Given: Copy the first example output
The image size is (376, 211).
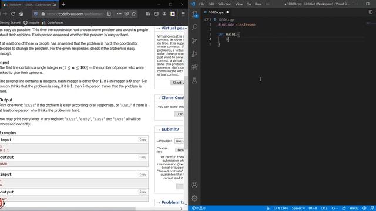Looking at the screenshot, I should click(143, 157).
